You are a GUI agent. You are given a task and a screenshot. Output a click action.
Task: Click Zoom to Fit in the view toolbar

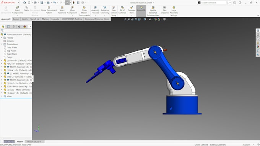pyautogui.click(x=125, y=19)
